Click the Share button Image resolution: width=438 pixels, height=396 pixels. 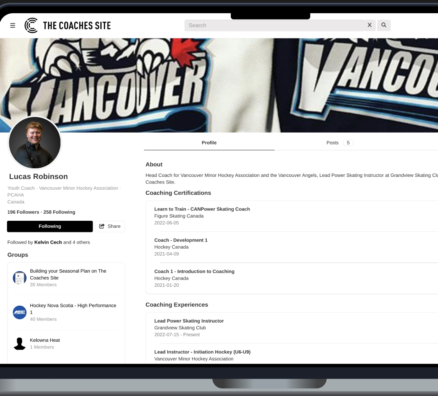coord(110,226)
